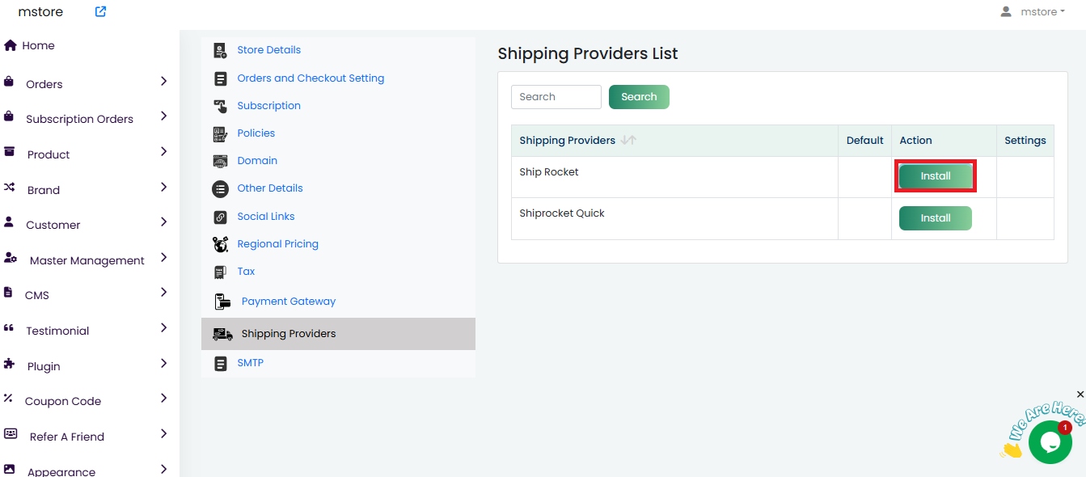Sort by Shipping Providers column arrows
This screenshot has width=1086, height=477.
tap(628, 141)
